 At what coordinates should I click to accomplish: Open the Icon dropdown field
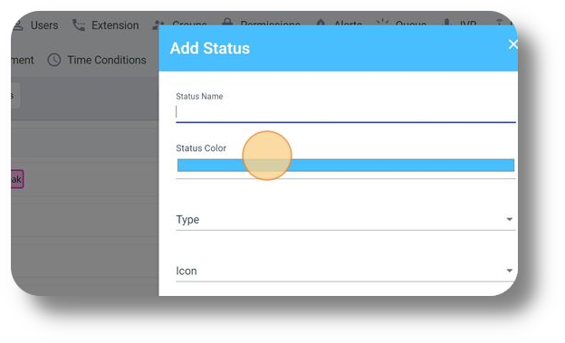coord(346,271)
